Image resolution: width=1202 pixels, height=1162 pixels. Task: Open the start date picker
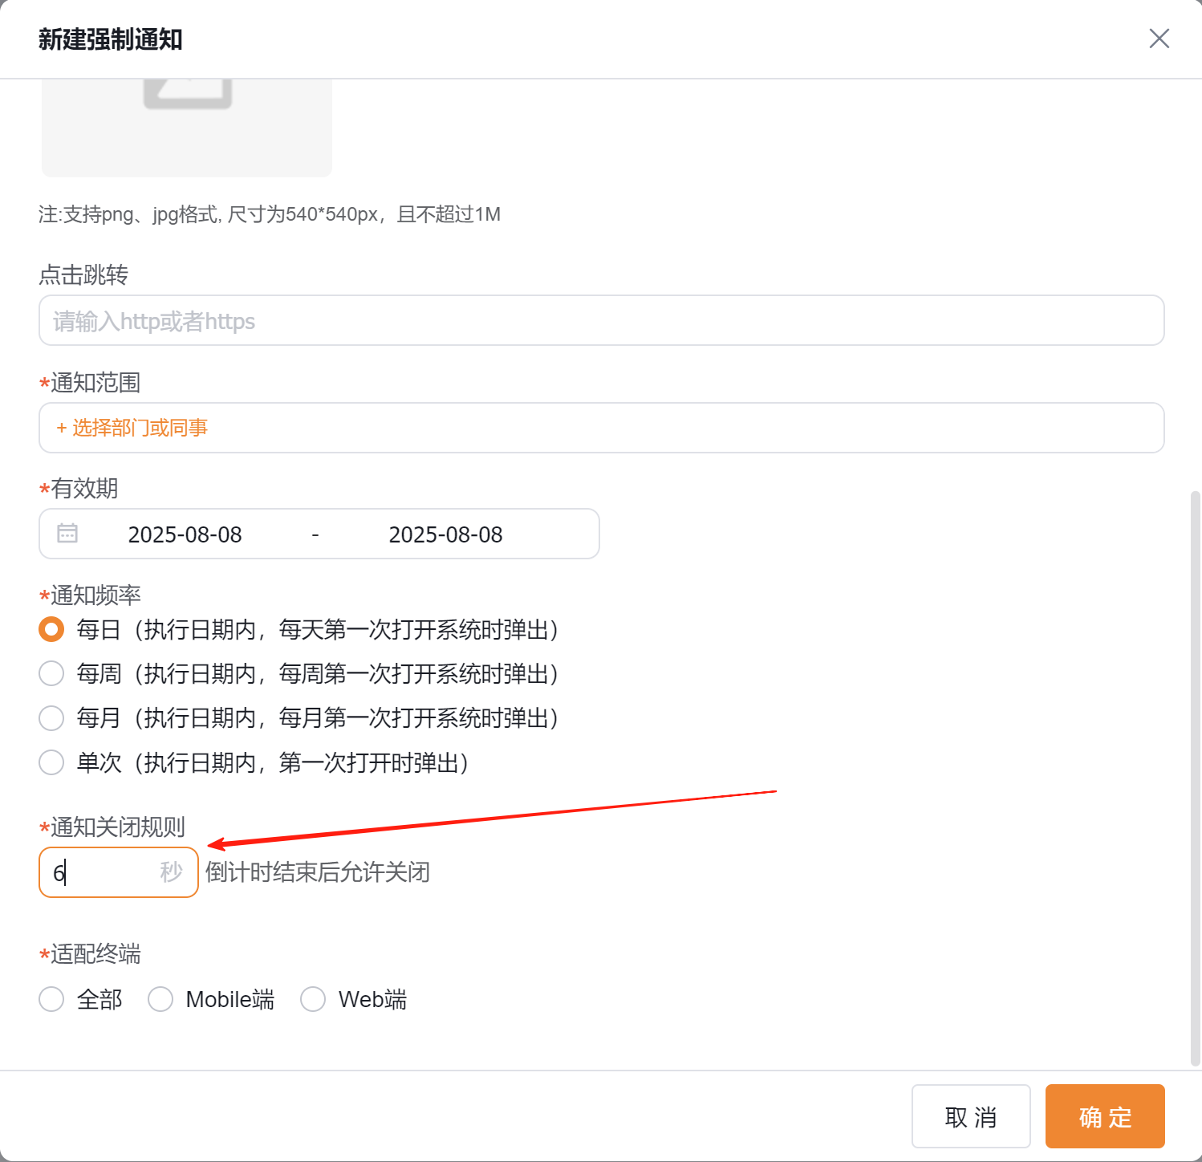(x=185, y=534)
